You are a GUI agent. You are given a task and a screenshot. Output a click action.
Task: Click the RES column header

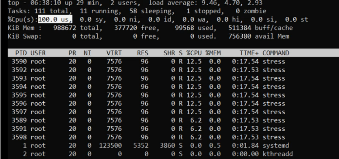click(x=143, y=53)
